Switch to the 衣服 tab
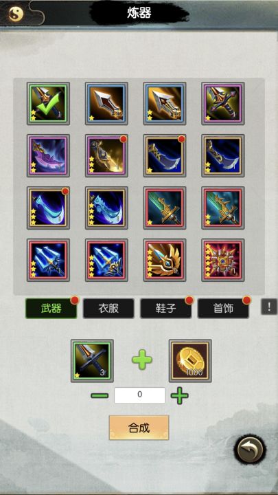 [x=108, y=309]
